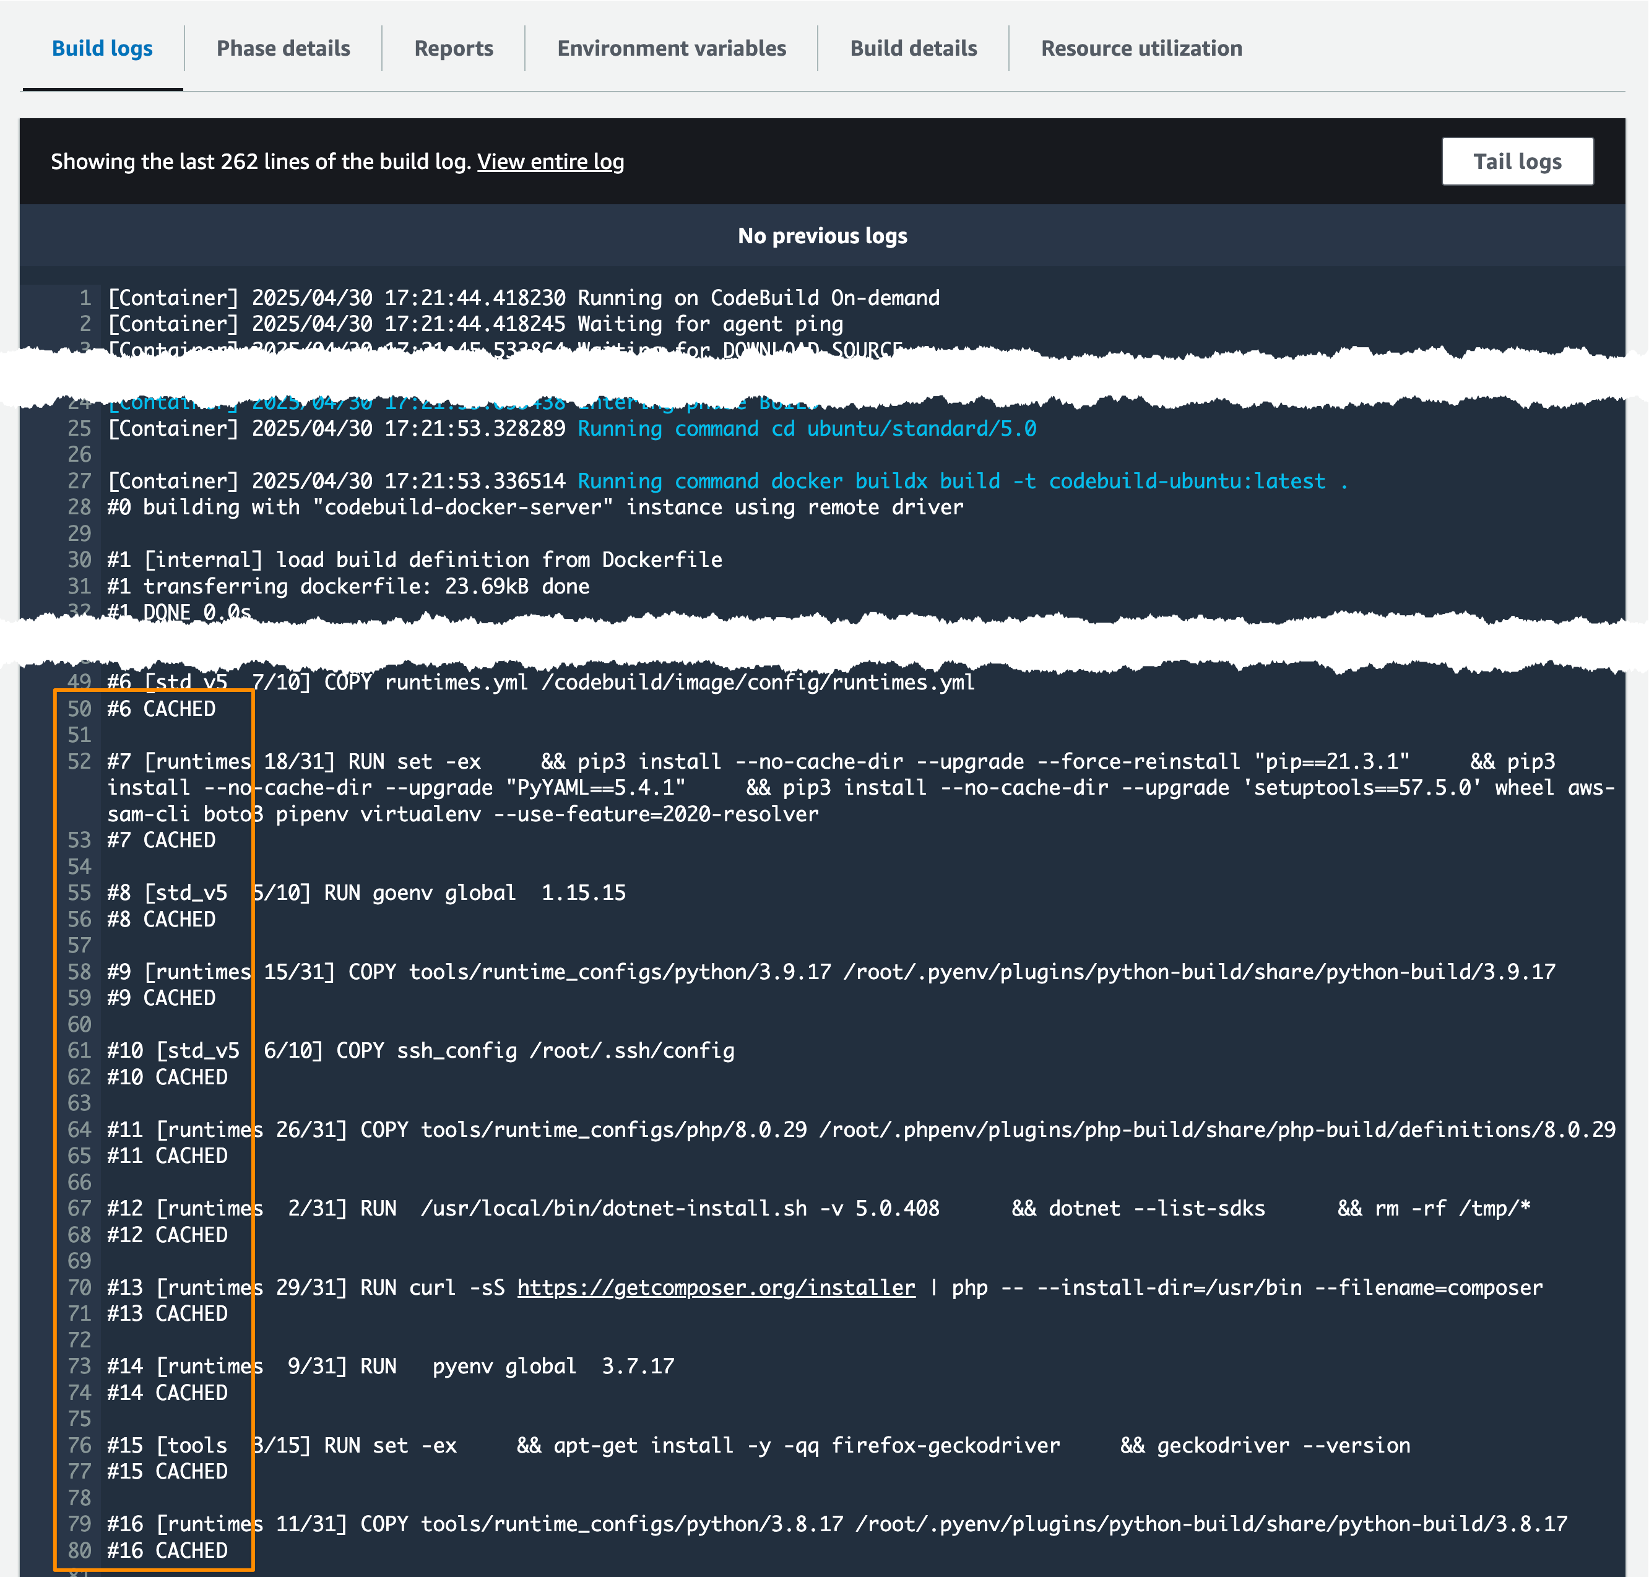Screen dimensions: 1649x1577
Task: Click the No previous logs bar
Action: [821, 236]
